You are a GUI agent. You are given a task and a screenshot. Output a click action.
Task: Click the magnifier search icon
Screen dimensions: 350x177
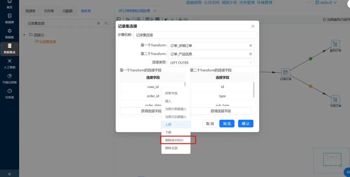point(107,23)
